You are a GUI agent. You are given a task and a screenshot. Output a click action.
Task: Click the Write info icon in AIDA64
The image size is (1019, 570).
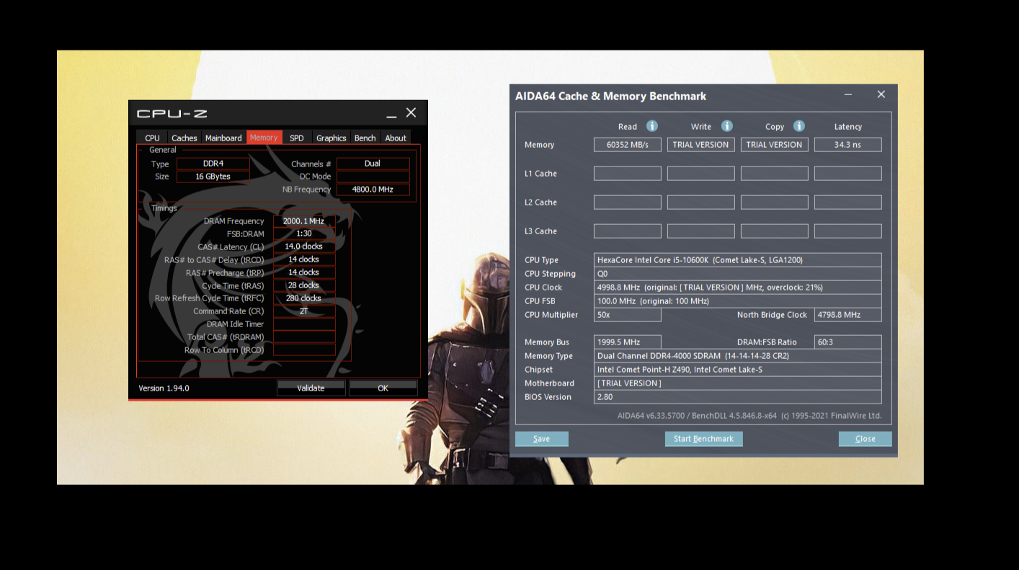(727, 126)
